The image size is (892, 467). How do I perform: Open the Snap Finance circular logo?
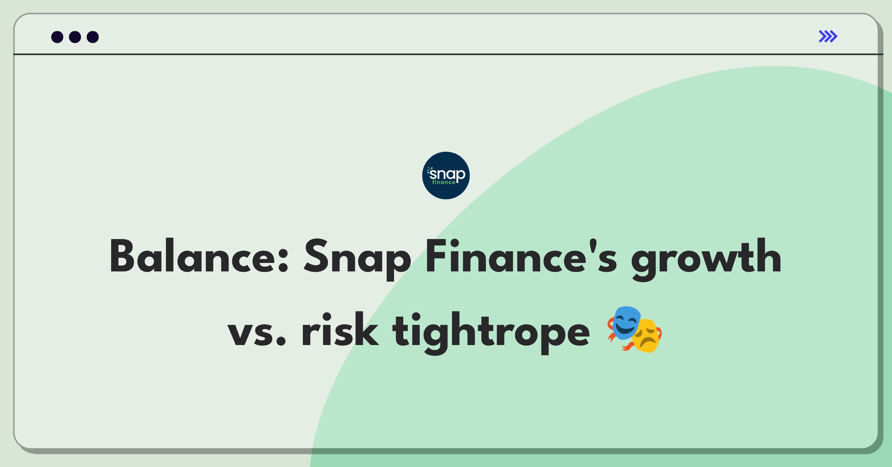[x=446, y=175]
